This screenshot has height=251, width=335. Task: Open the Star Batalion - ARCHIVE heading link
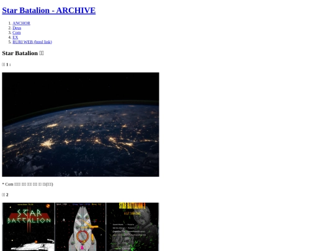click(x=49, y=11)
